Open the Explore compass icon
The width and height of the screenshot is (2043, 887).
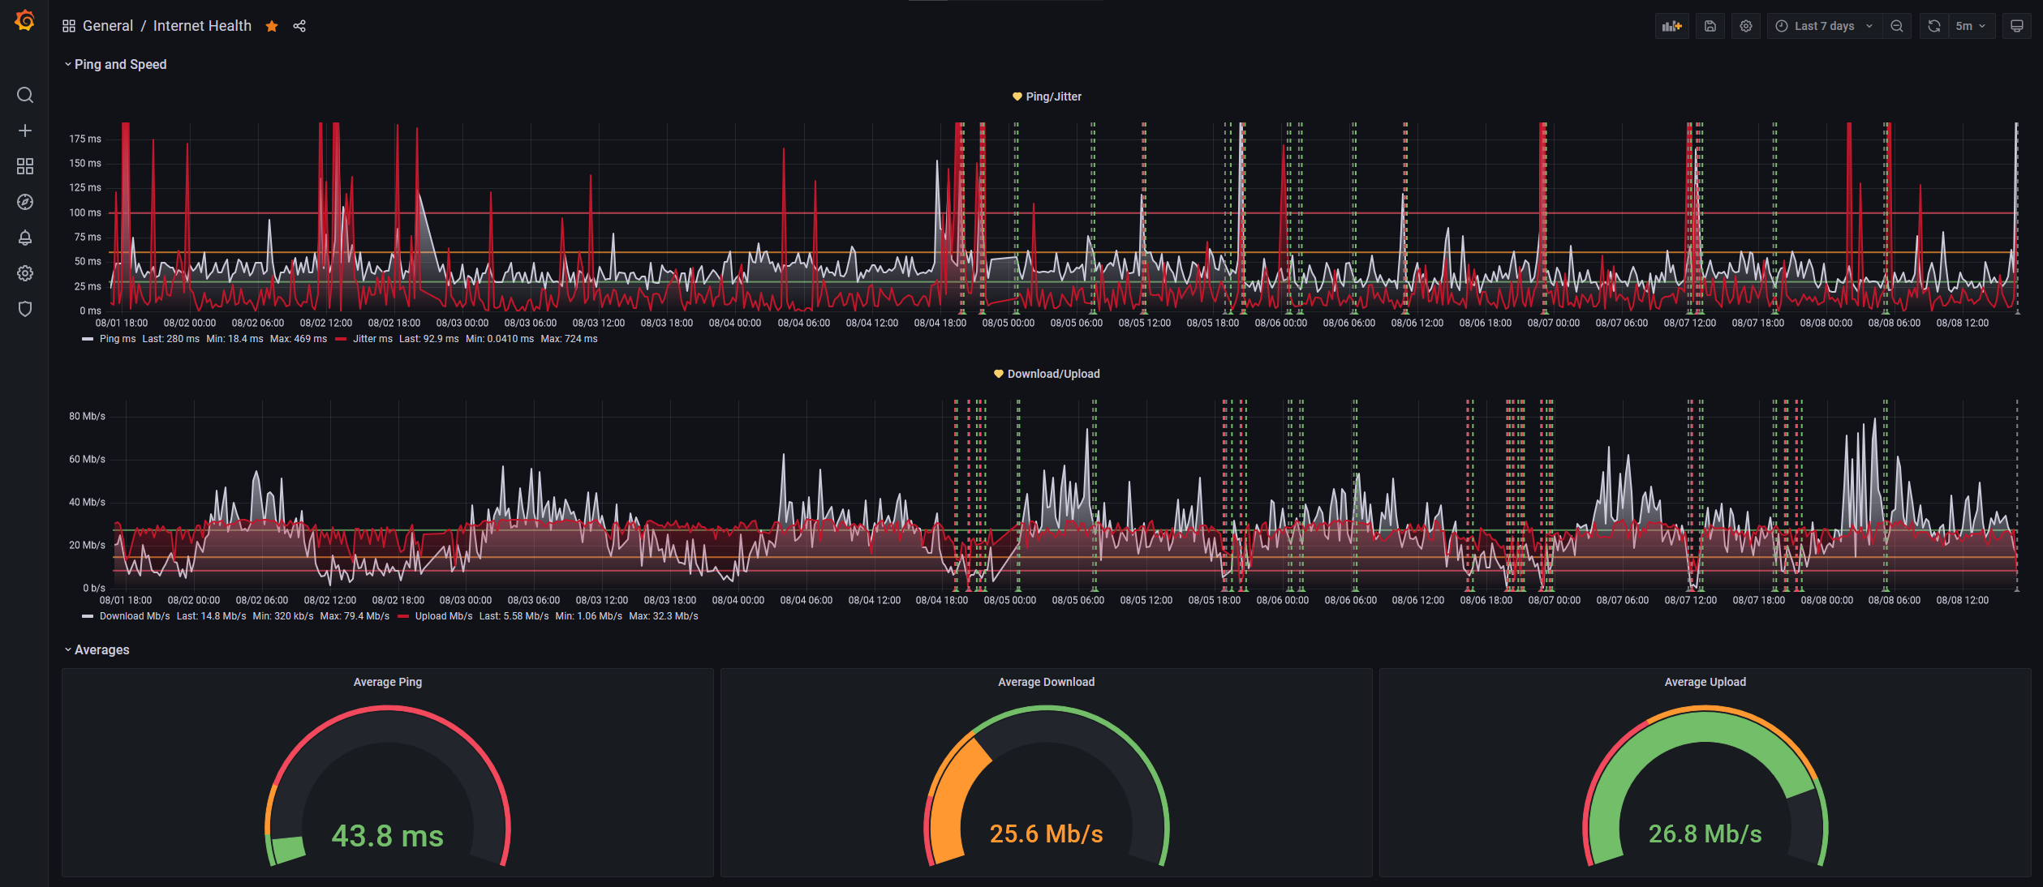tap(25, 202)
